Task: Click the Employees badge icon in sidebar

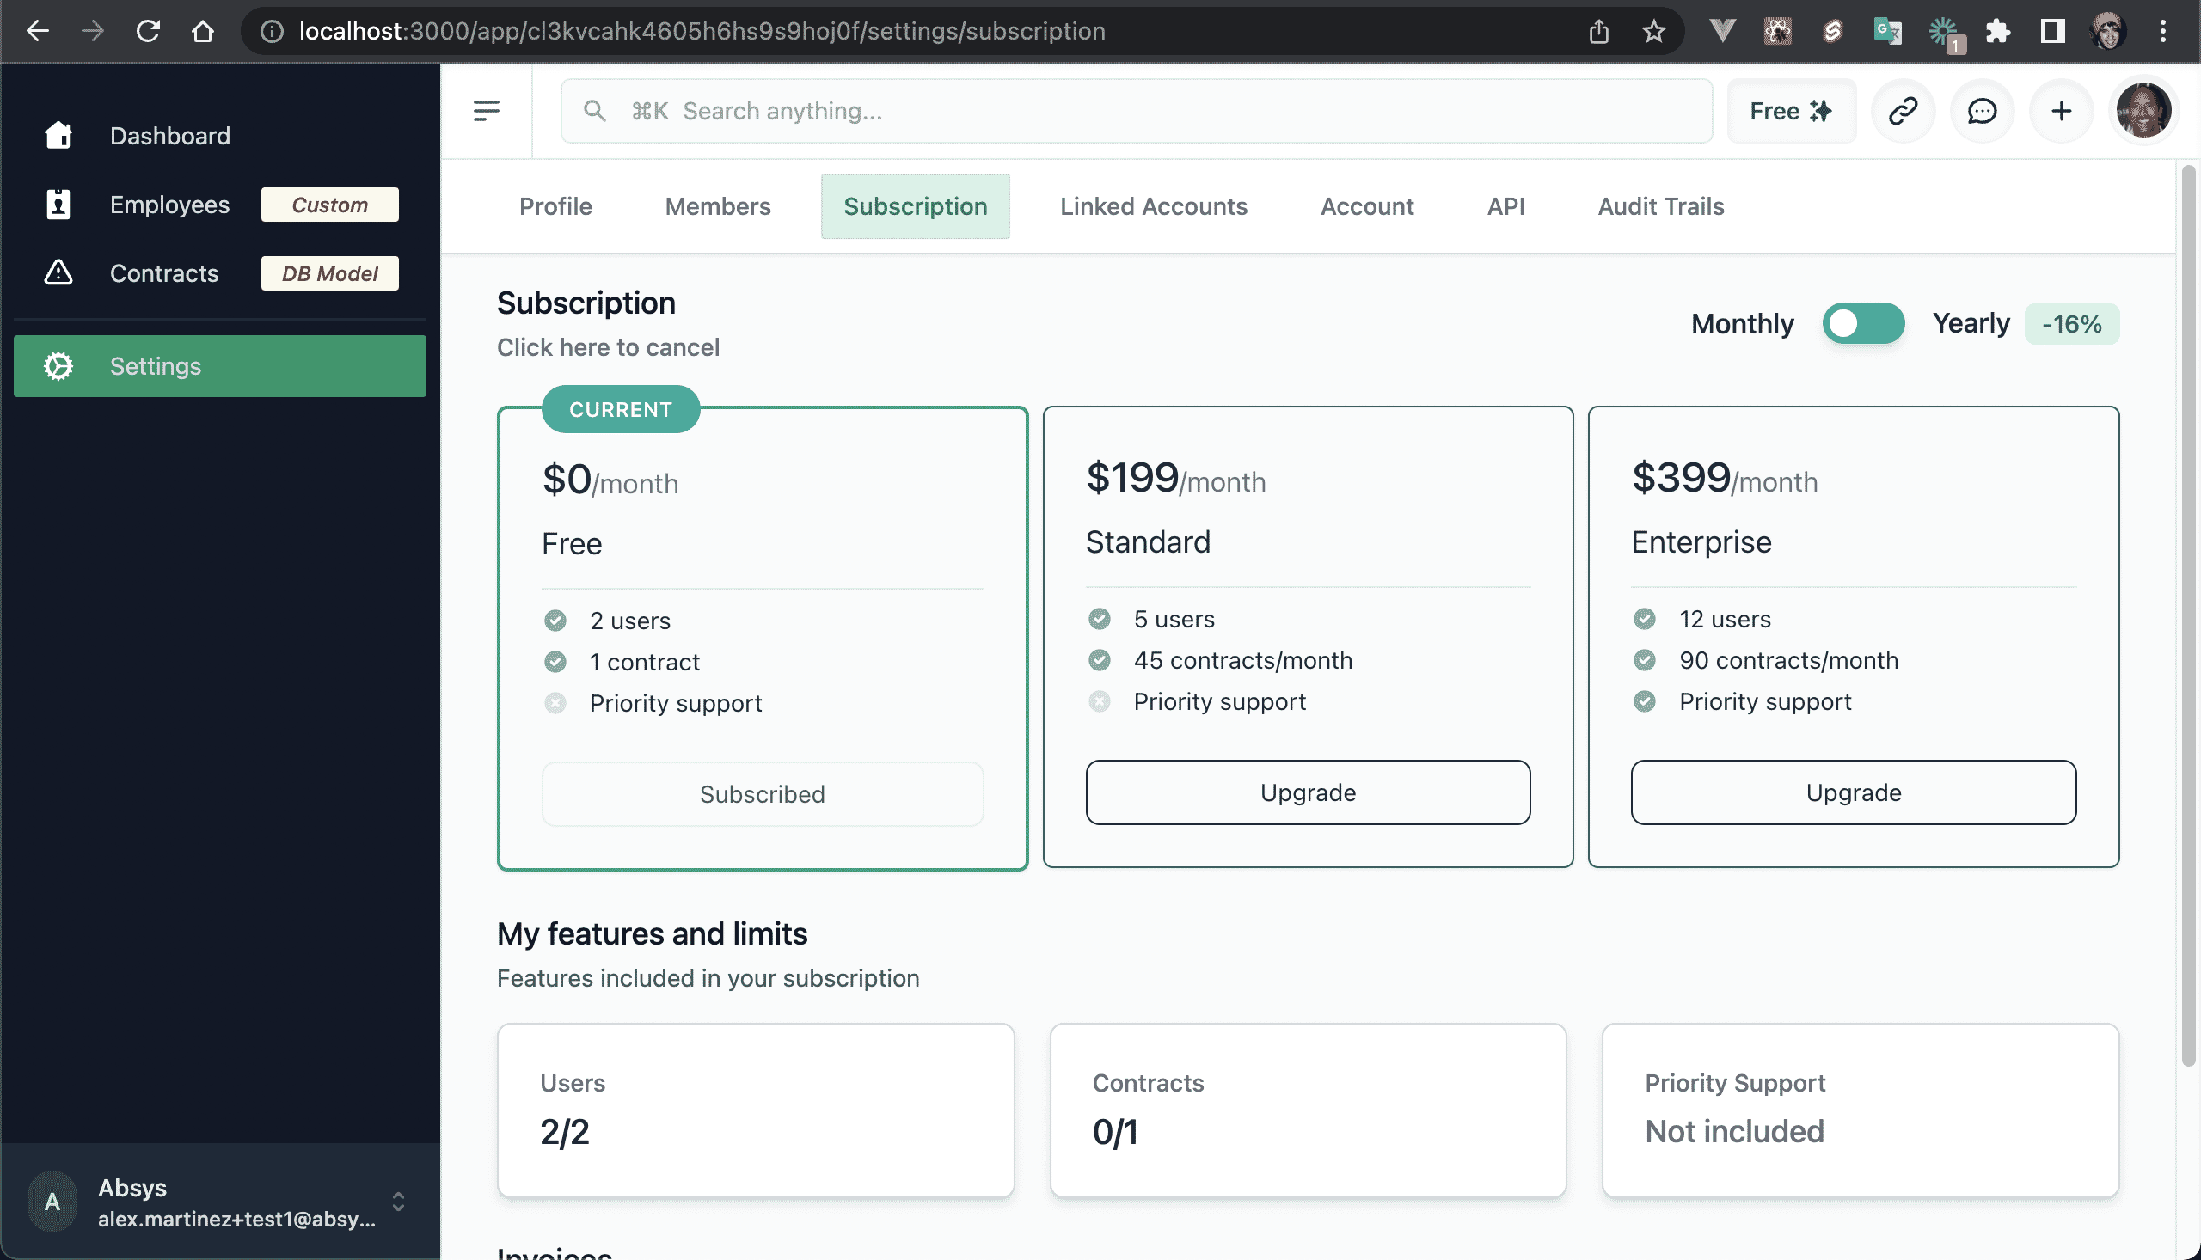Action: click(x=58, y=205)
